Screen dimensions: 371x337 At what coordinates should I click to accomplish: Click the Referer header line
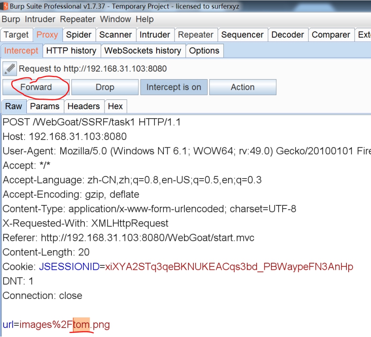(129, 238)
